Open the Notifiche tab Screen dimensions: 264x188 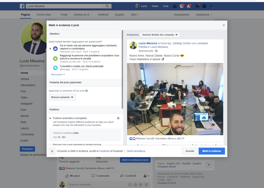tap(103, 15)
